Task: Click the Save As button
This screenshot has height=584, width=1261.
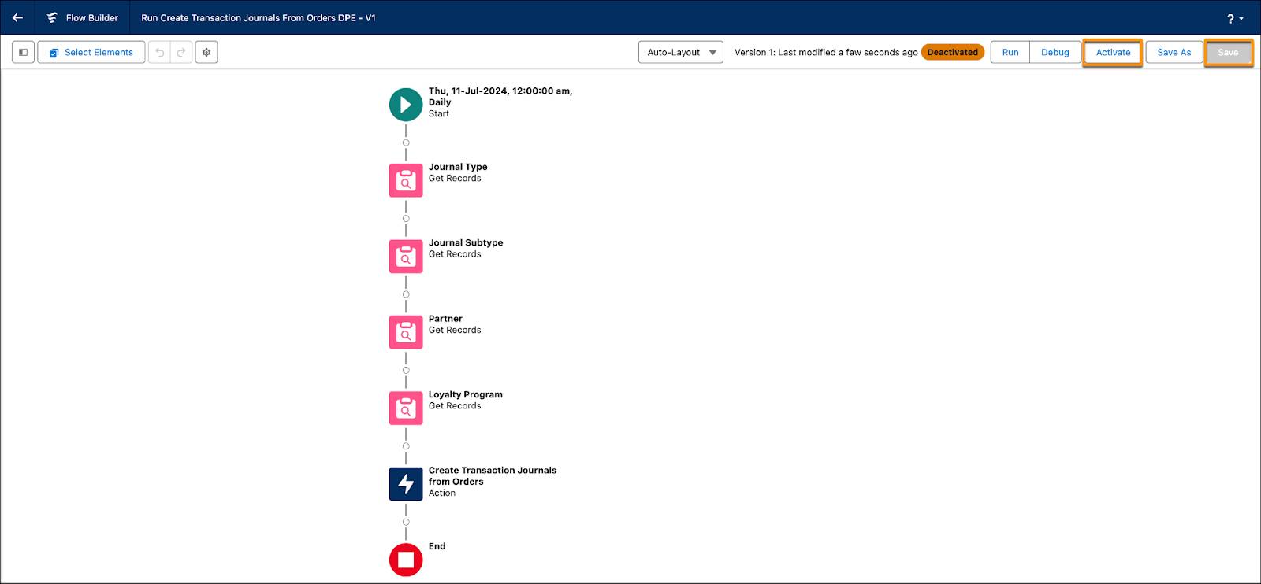Action: click(x=1174, y=52)
